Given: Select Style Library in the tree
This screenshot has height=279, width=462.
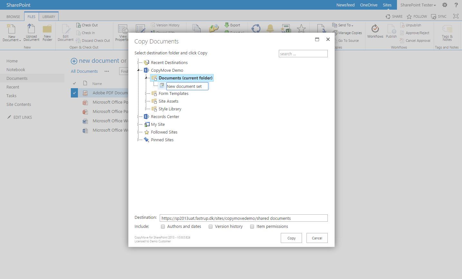Looking at the screenshot, I should 170,109.
